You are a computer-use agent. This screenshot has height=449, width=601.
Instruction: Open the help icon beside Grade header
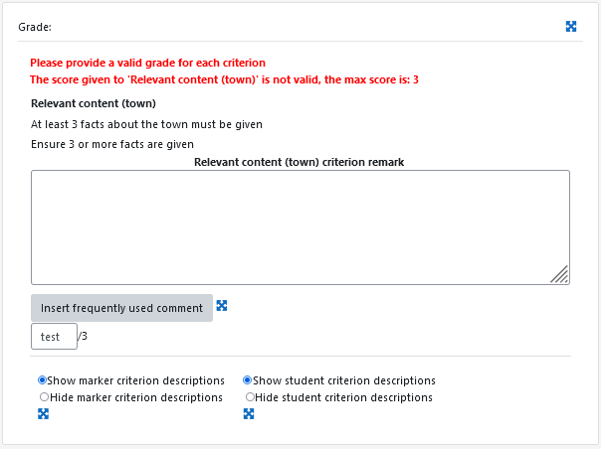571,27
